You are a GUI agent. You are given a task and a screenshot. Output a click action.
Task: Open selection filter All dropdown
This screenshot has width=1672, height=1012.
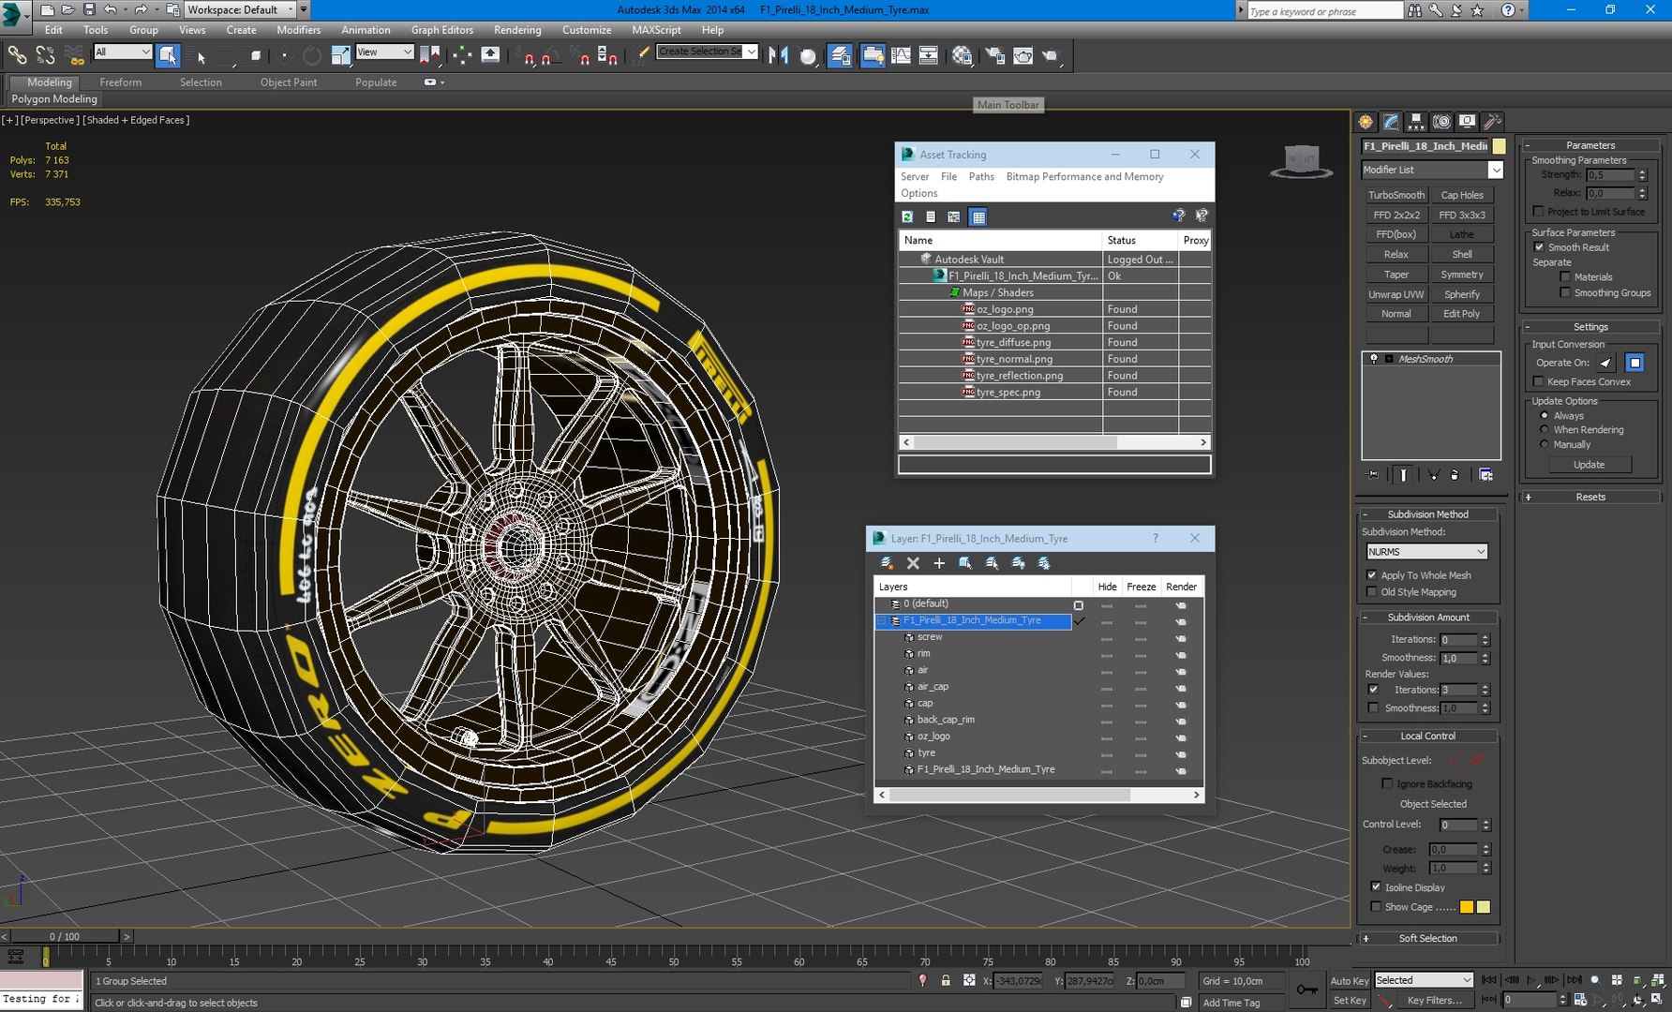[122, 52]
